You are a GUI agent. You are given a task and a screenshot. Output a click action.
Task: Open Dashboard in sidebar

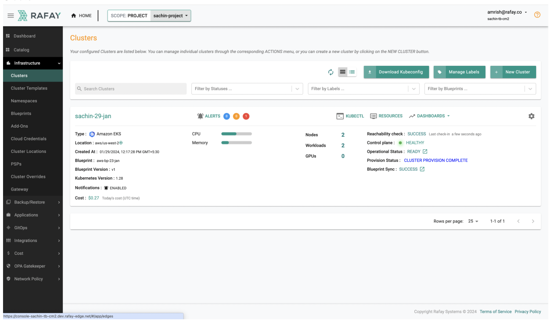coord(33,36)
